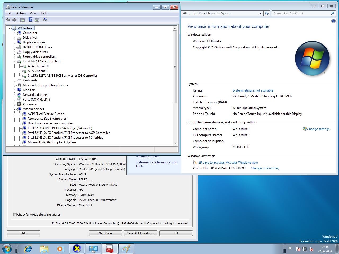Click the Scan for hardware changes toolbar icon
Screen dimensions: 339x254
(45, 20)
